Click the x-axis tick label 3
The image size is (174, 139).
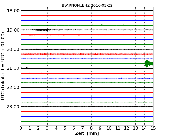click(x=47, y=128)
